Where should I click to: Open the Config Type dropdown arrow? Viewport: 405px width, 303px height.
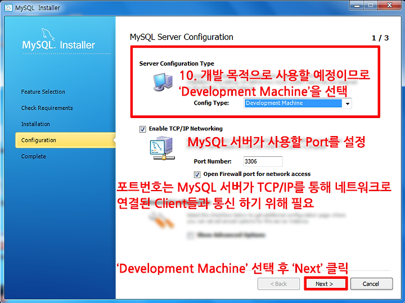(x=348, y=103)
